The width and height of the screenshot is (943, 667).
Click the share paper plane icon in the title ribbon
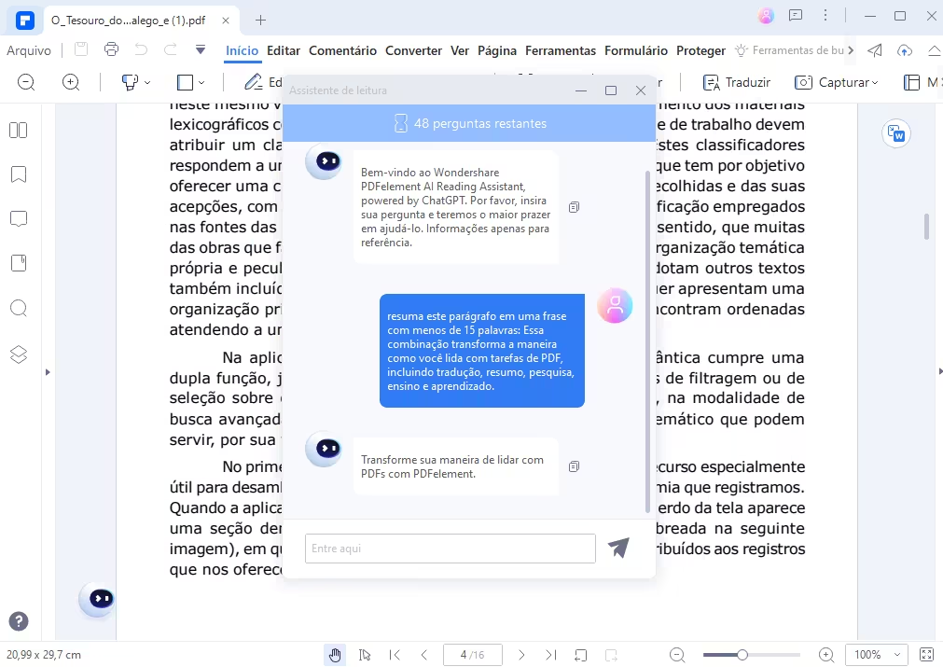(875, 50)
